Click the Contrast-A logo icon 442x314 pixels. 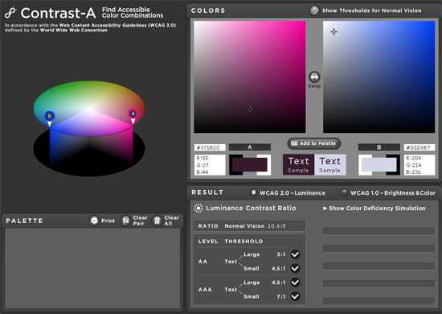[x=11, y=13]
